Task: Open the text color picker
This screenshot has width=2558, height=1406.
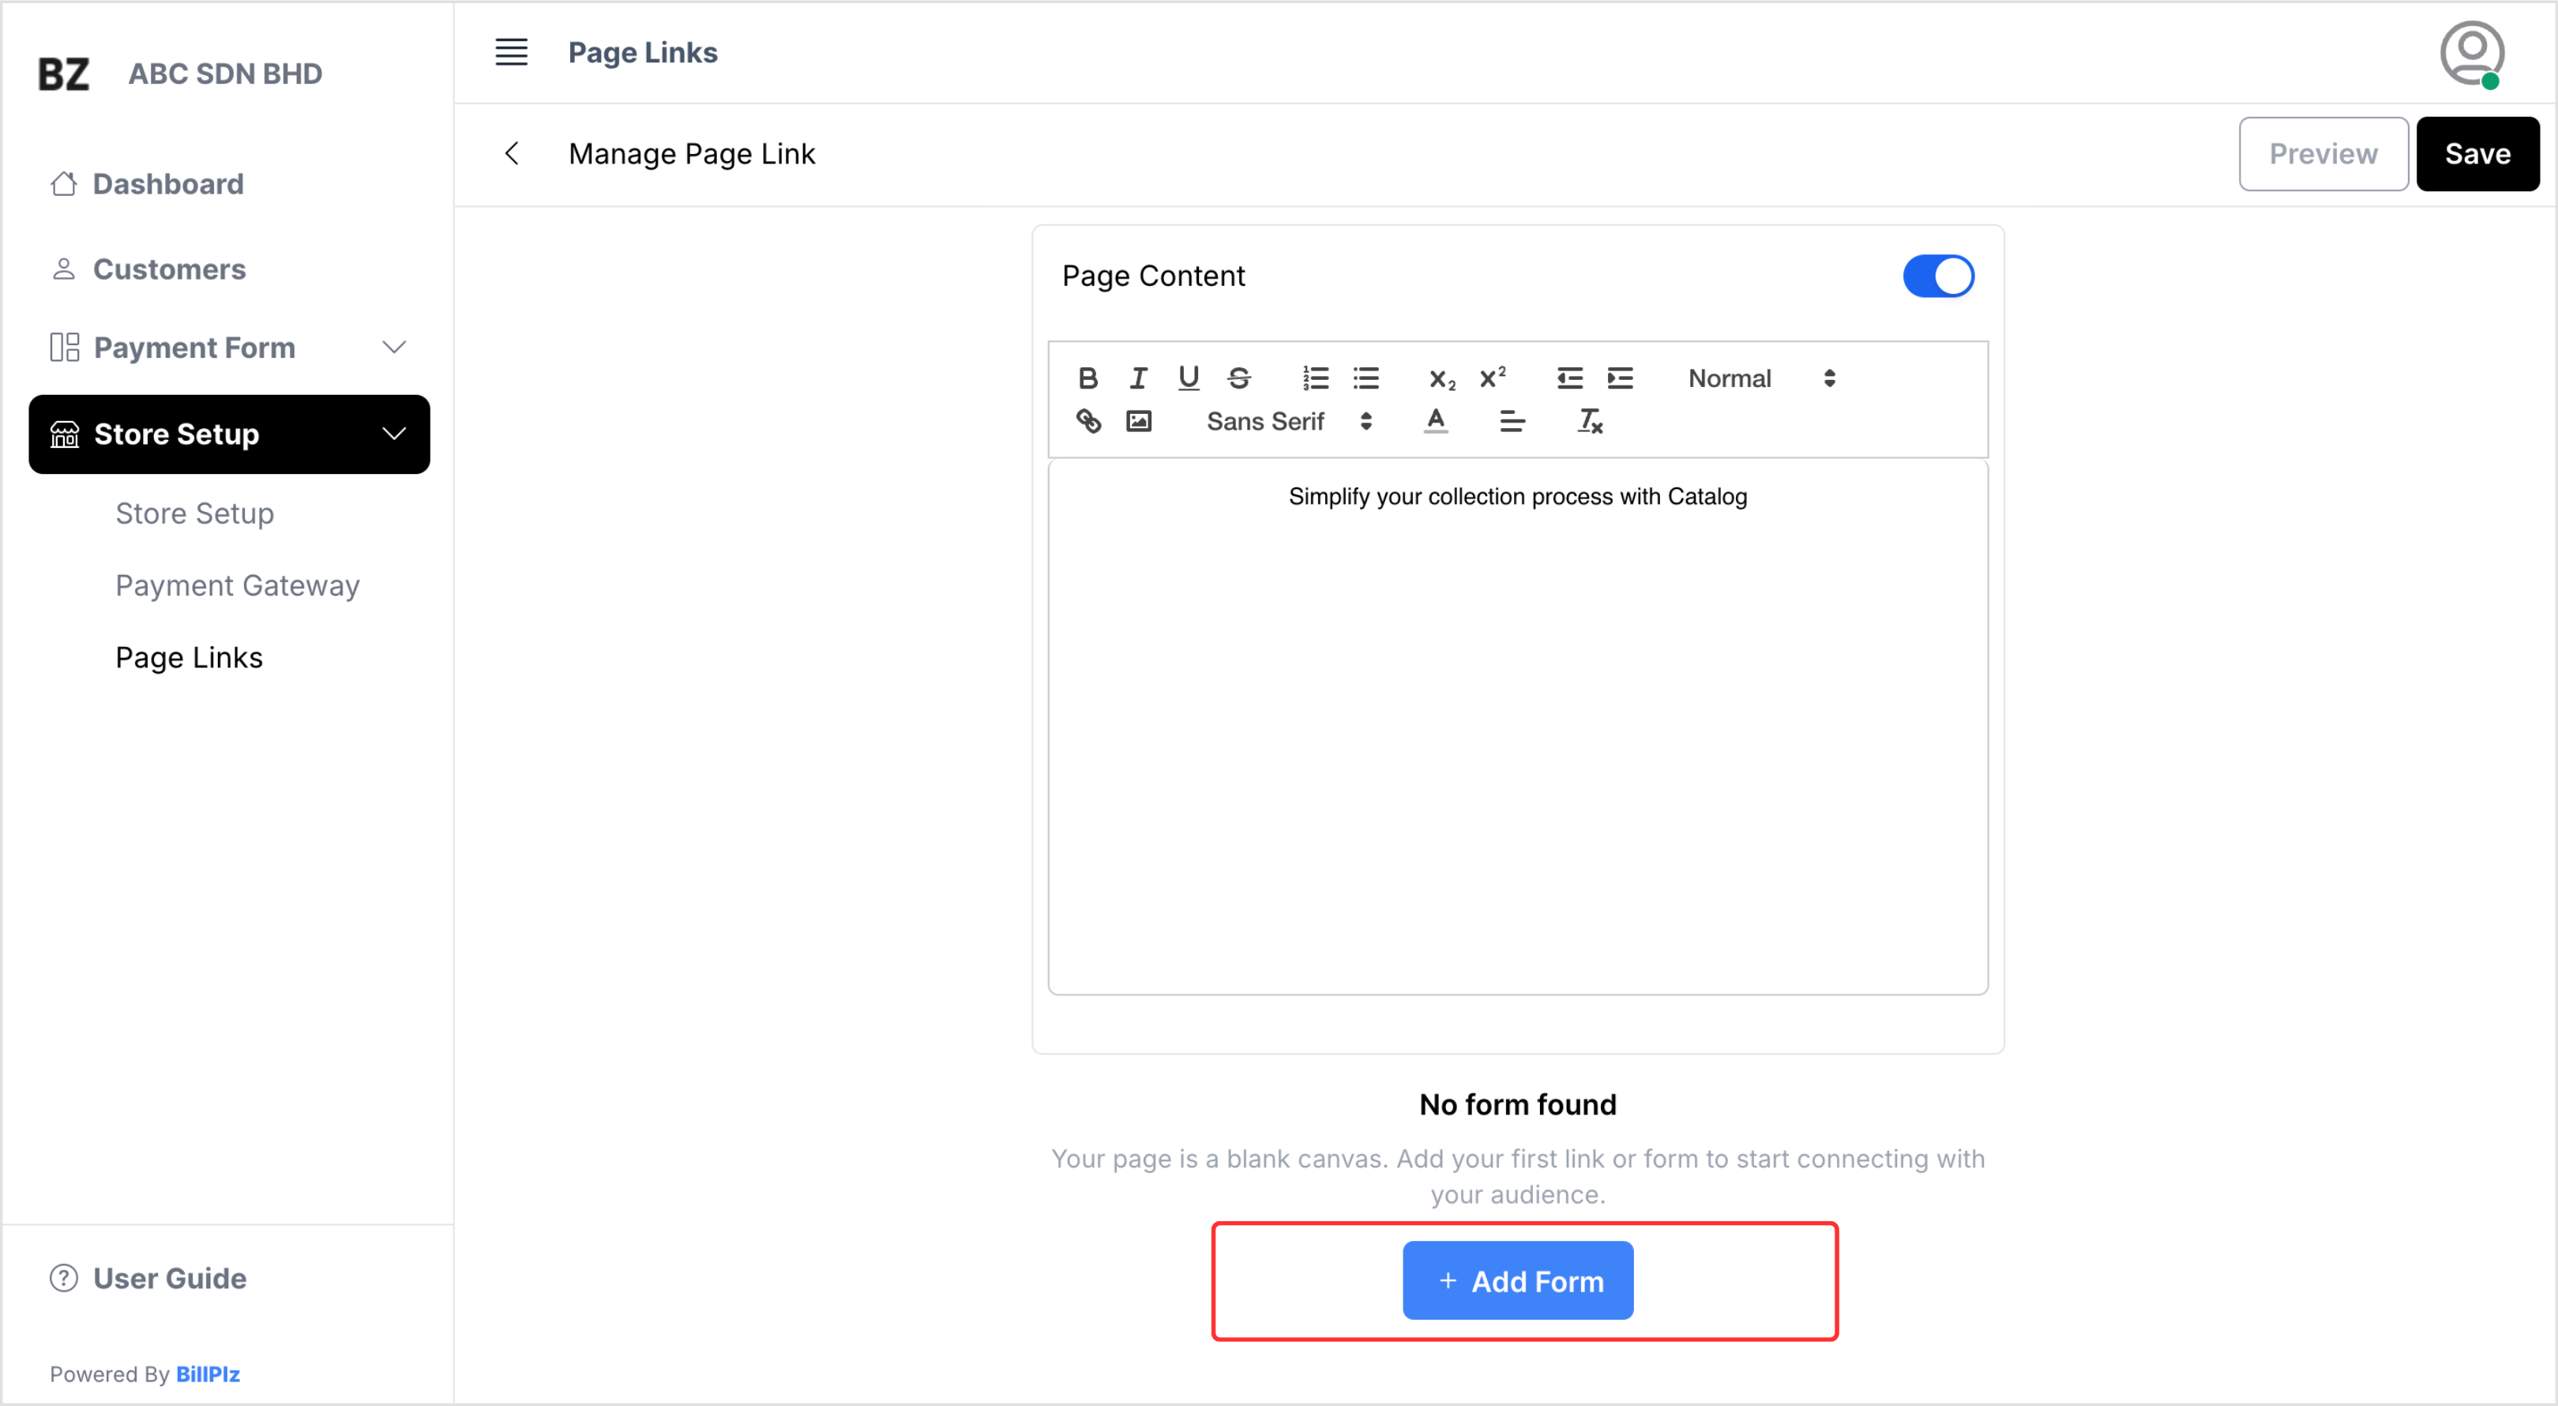Action: [1436, 421]
